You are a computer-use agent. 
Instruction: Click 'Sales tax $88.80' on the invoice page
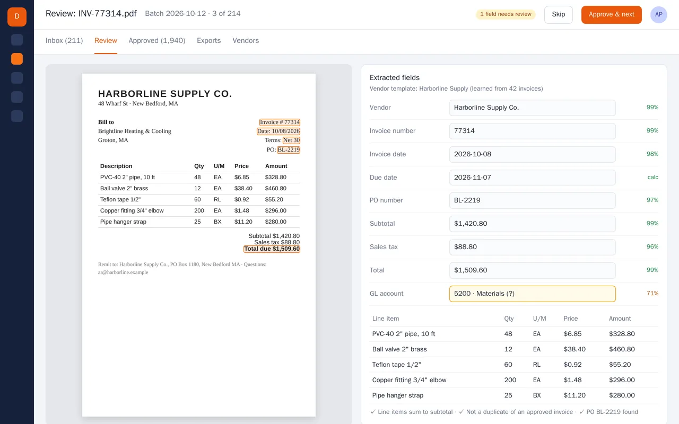[277, 242]
